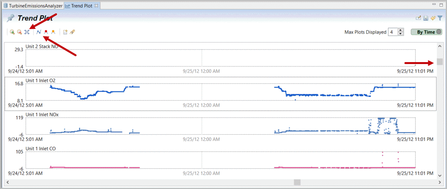Click the edit pencil icon at top right
Image resolution: width=447 pixels, height=189 pixels.
click(x=418, y=18)
